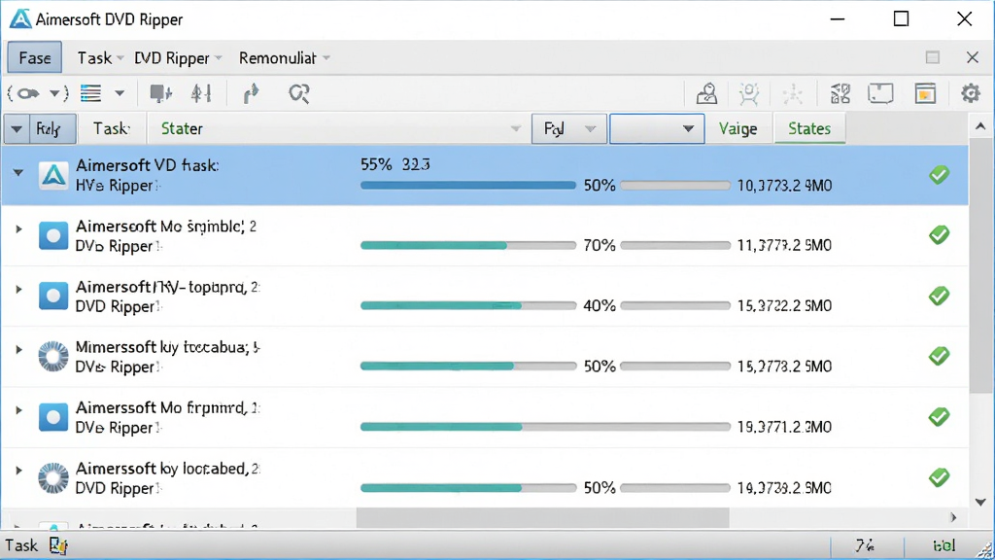Toggle green check on loctabed row
This screenshot has width=995, height=560.
pyautogui.click(x=940, y=477)
